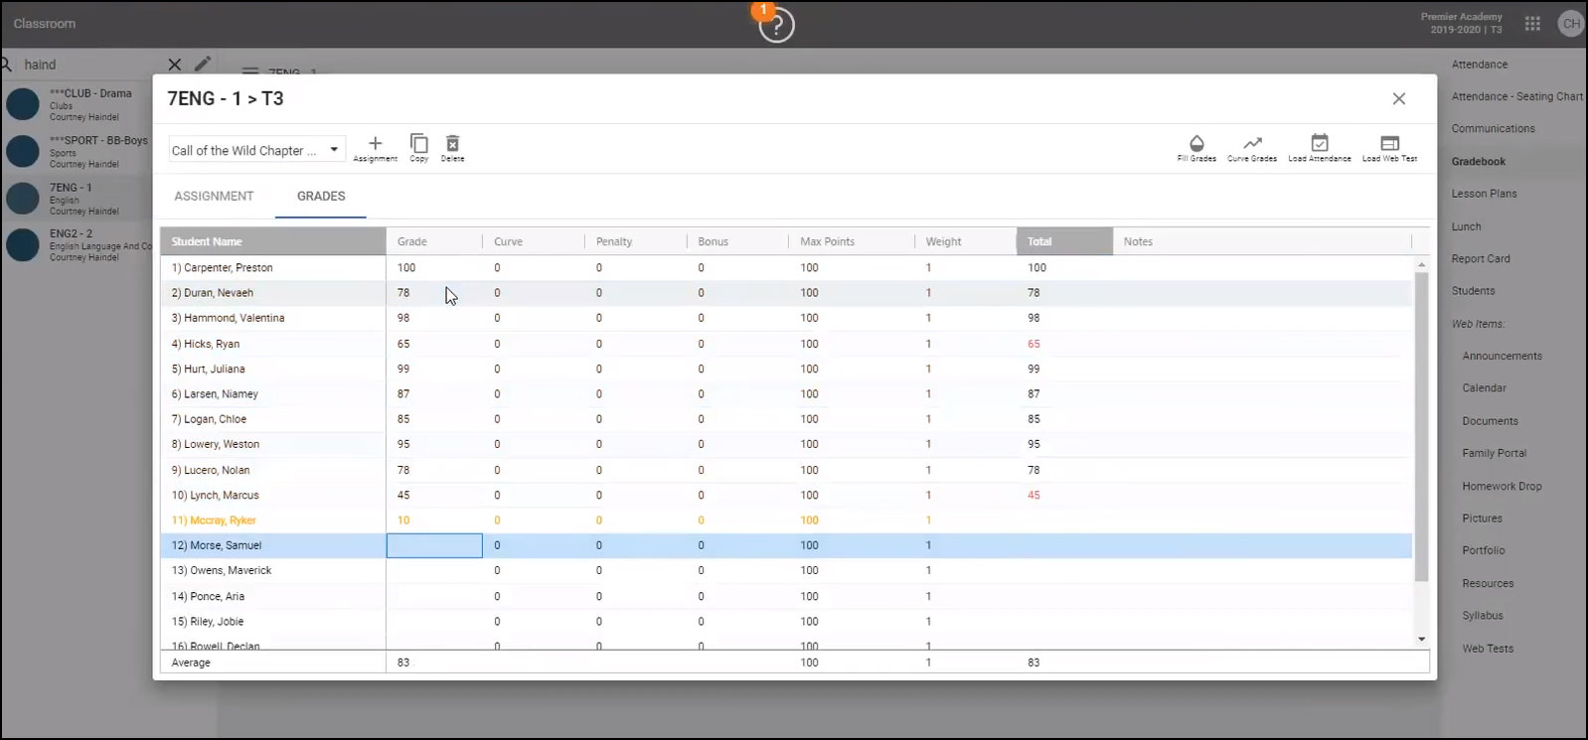This screenshot has width=1588, height=740.
Task: Click the Curve column header
Action: [535, 241]
